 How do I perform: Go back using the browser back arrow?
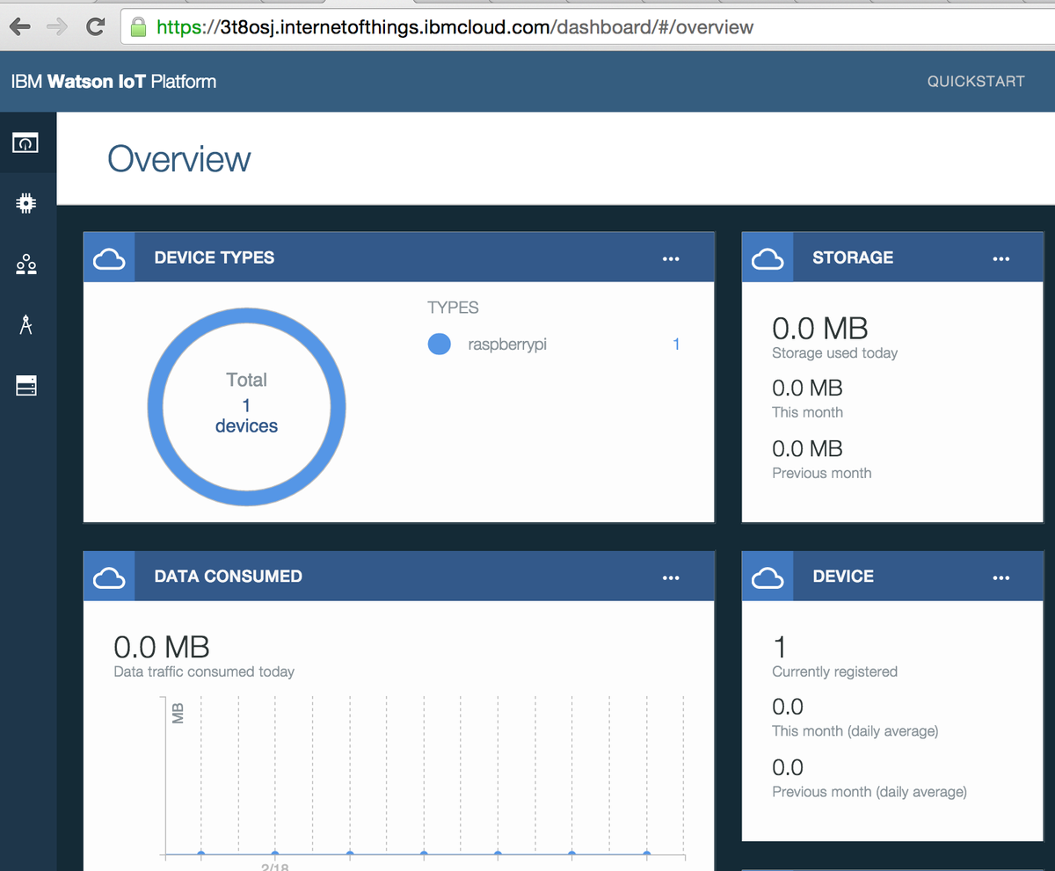pos(20,26)
